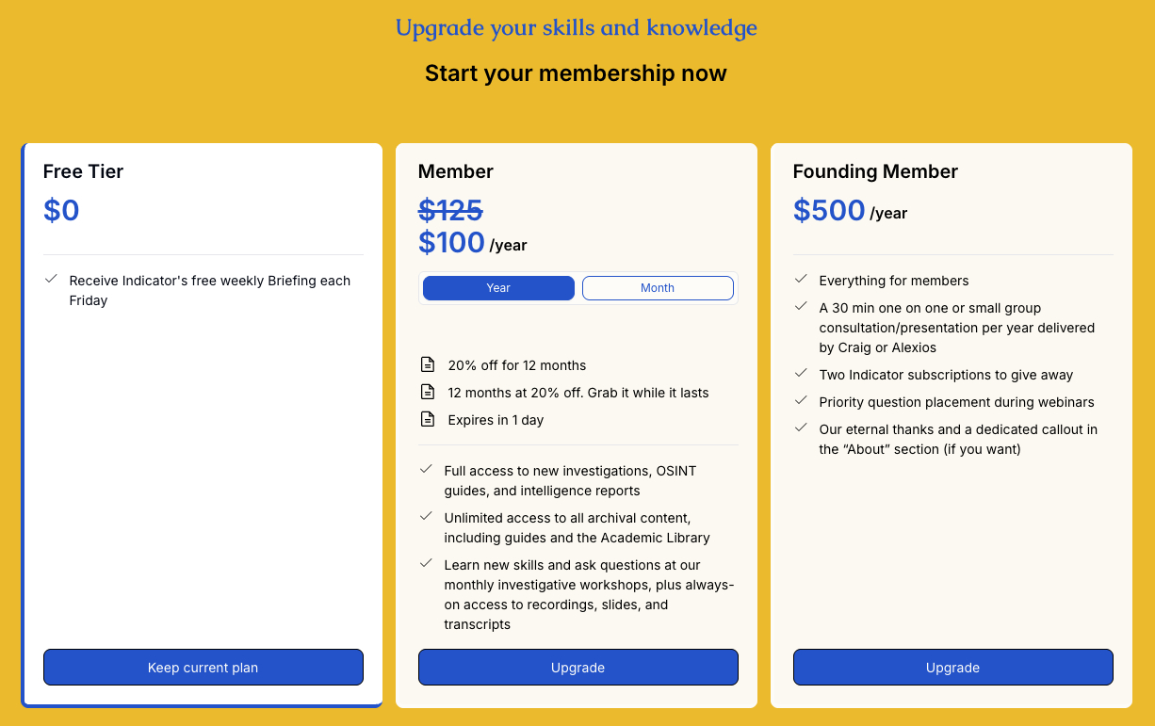Click checkmark beside "Unlimited access to all archival content"
Screen dimensions: 1155x726
pos(426,517)
